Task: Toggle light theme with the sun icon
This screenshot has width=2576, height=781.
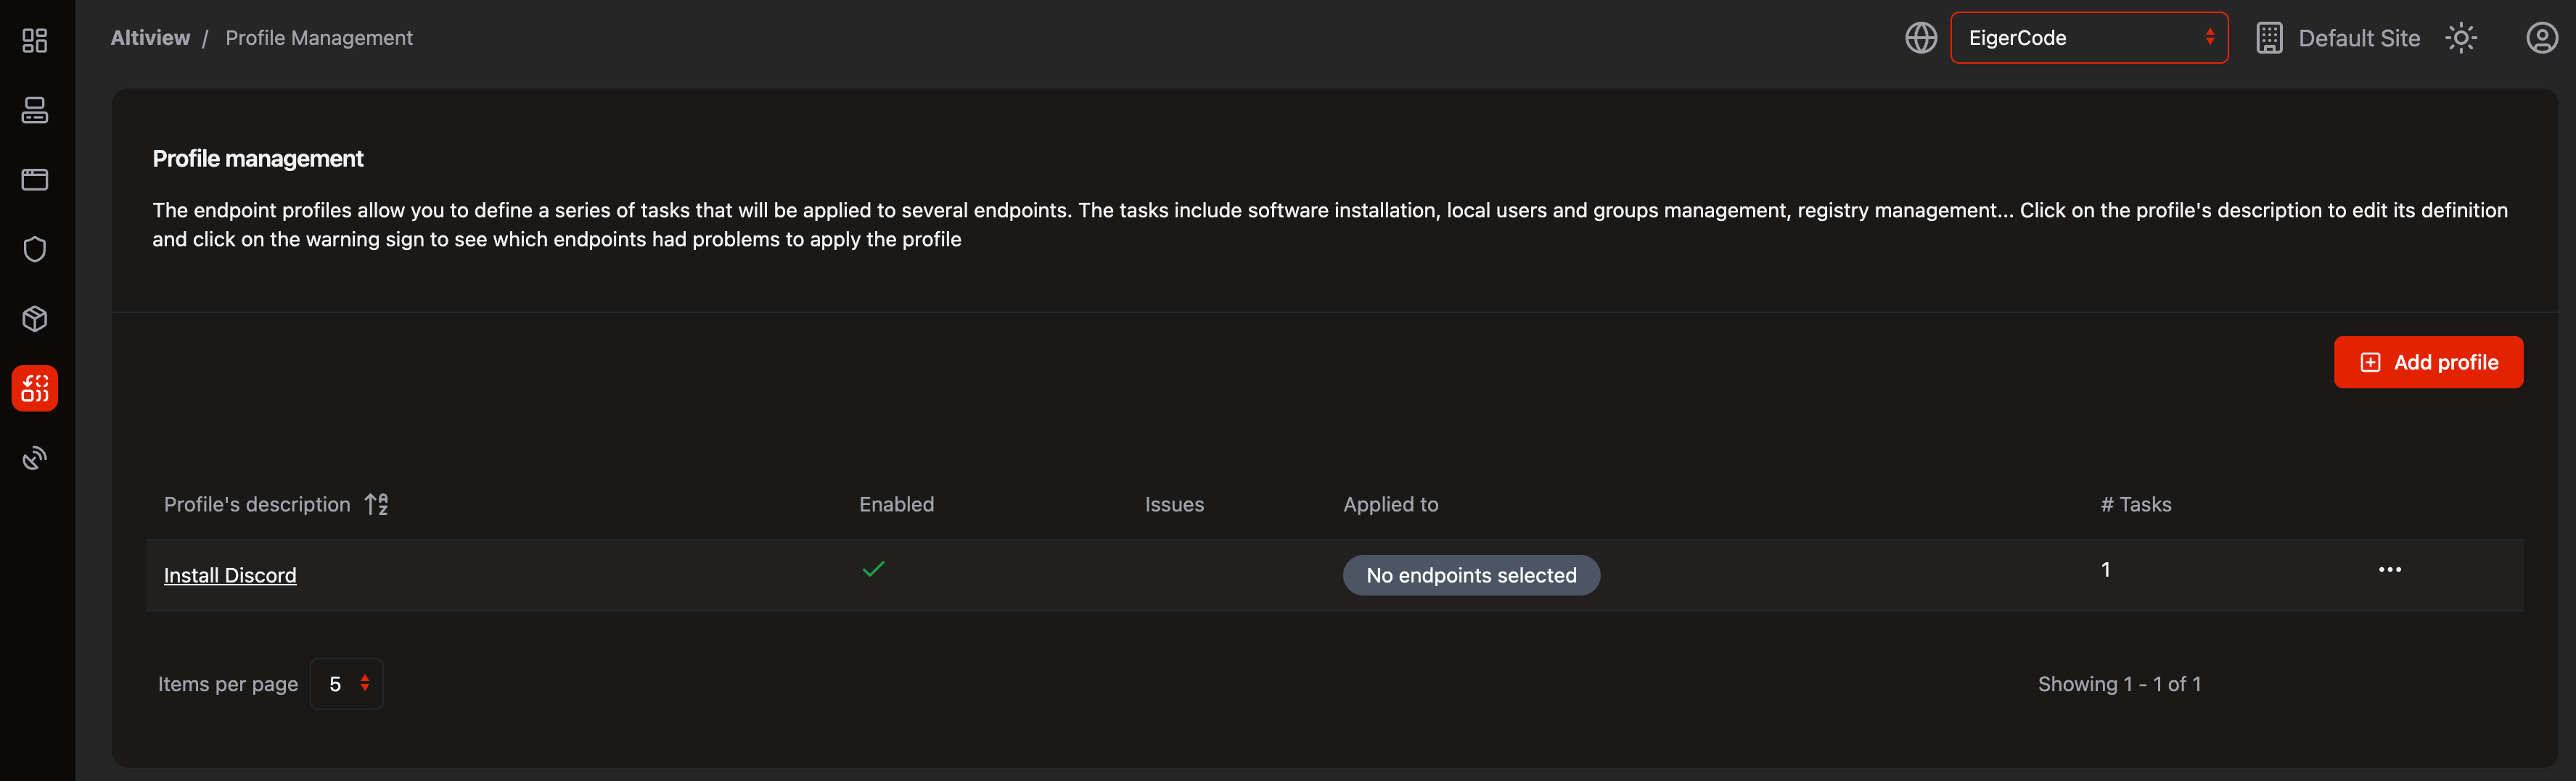Action: click(2460, 38)
